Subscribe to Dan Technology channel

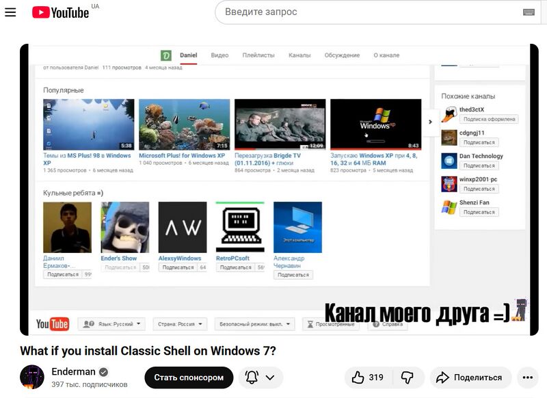(x=479, y=165)
